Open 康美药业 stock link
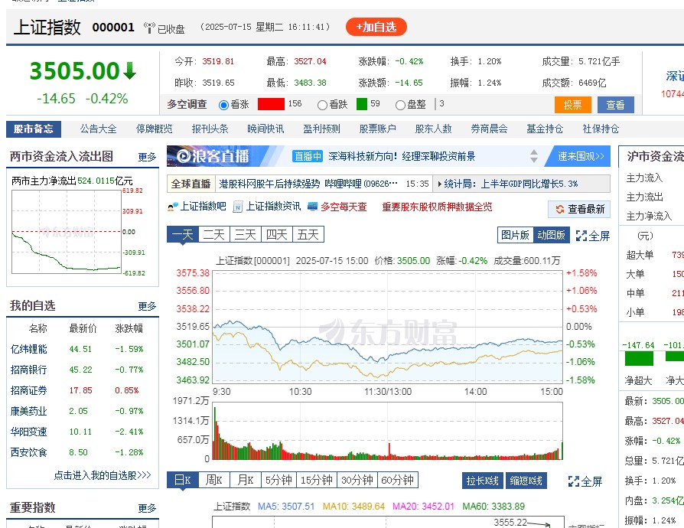This screenshot has height=528, width=684. 29,411
